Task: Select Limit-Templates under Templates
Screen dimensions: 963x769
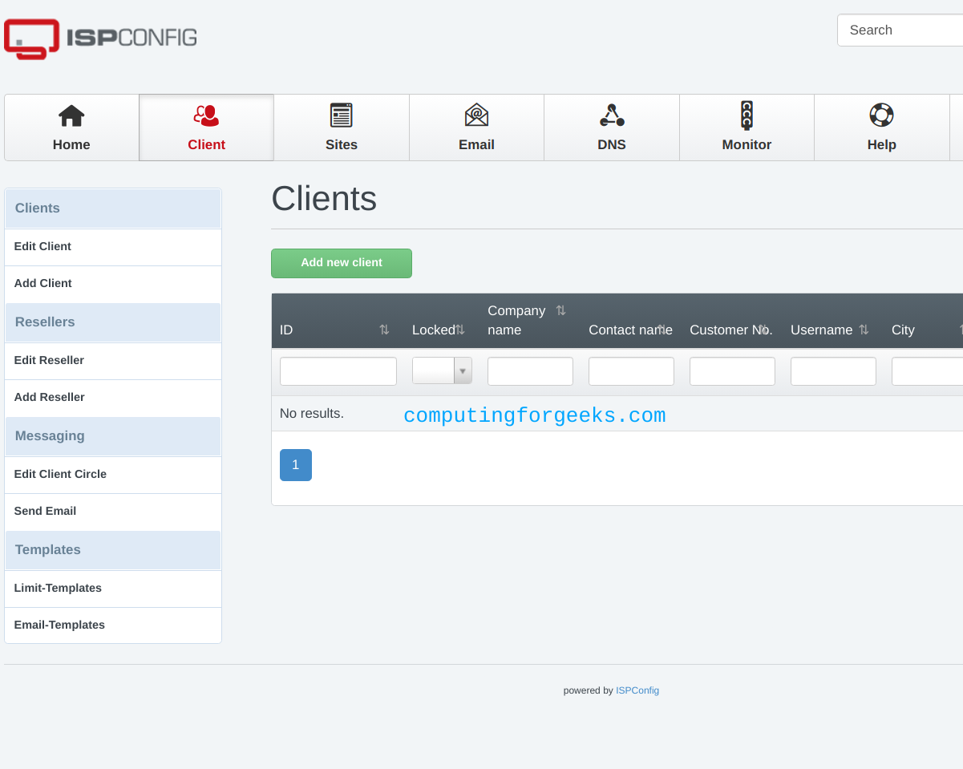Action: (x=57, y=588)
